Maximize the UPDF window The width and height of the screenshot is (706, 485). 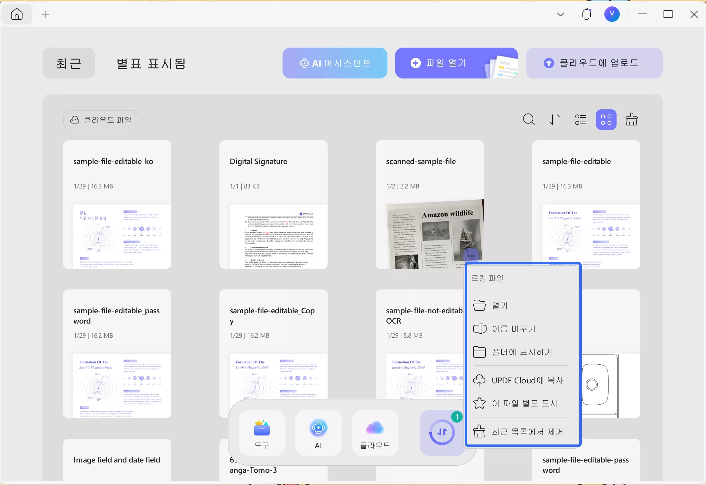point(668,14)
